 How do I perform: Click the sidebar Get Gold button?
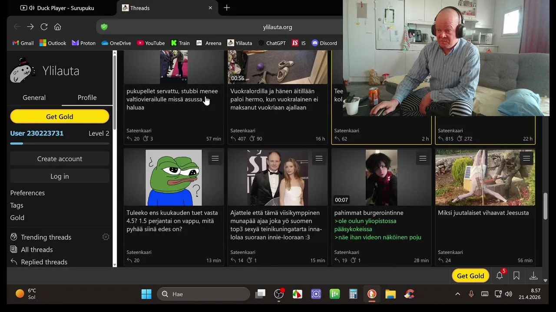(x=60, y=117)
